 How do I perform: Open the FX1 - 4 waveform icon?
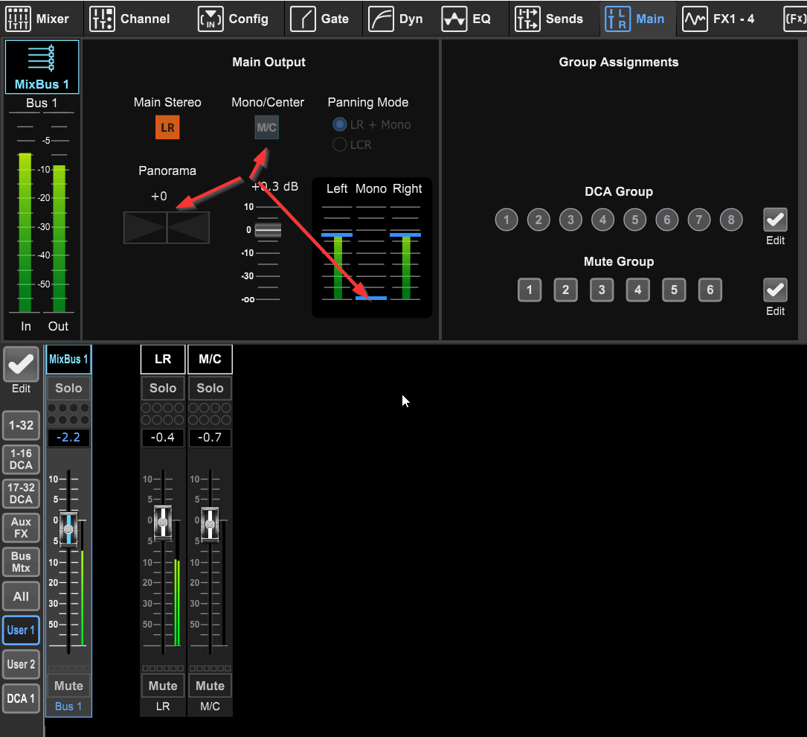695,19
